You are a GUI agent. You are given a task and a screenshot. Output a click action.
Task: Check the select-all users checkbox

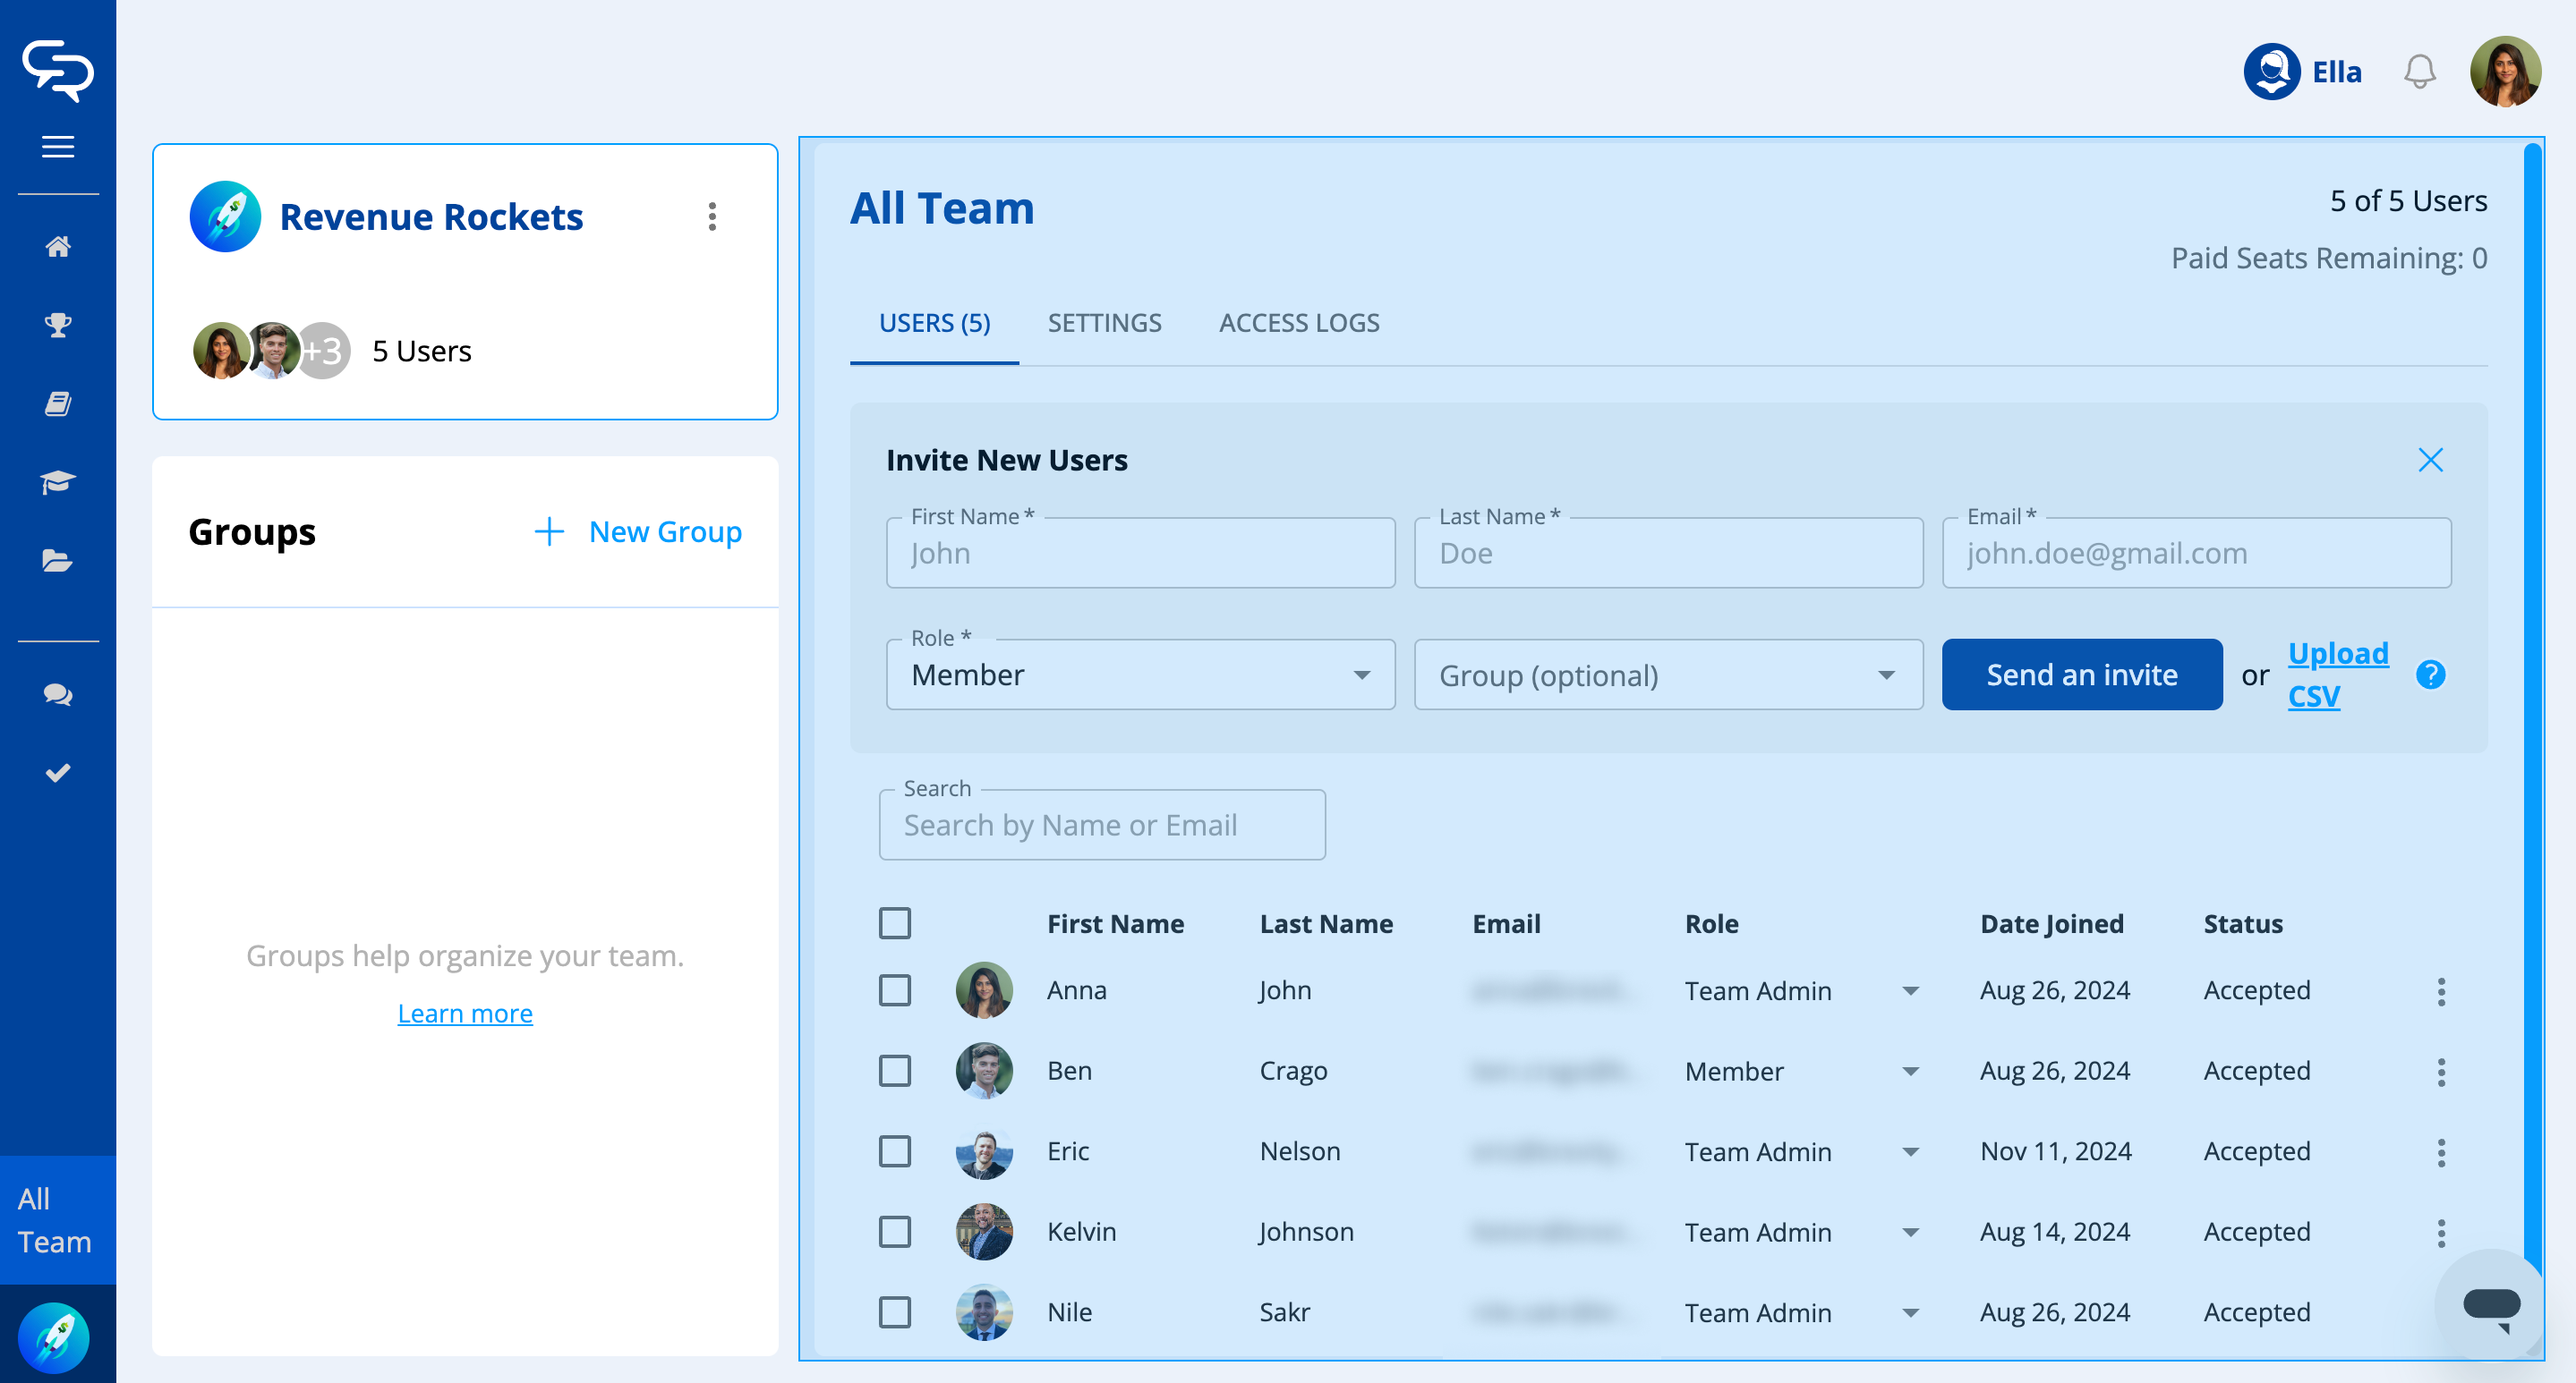tap(894, 923)
